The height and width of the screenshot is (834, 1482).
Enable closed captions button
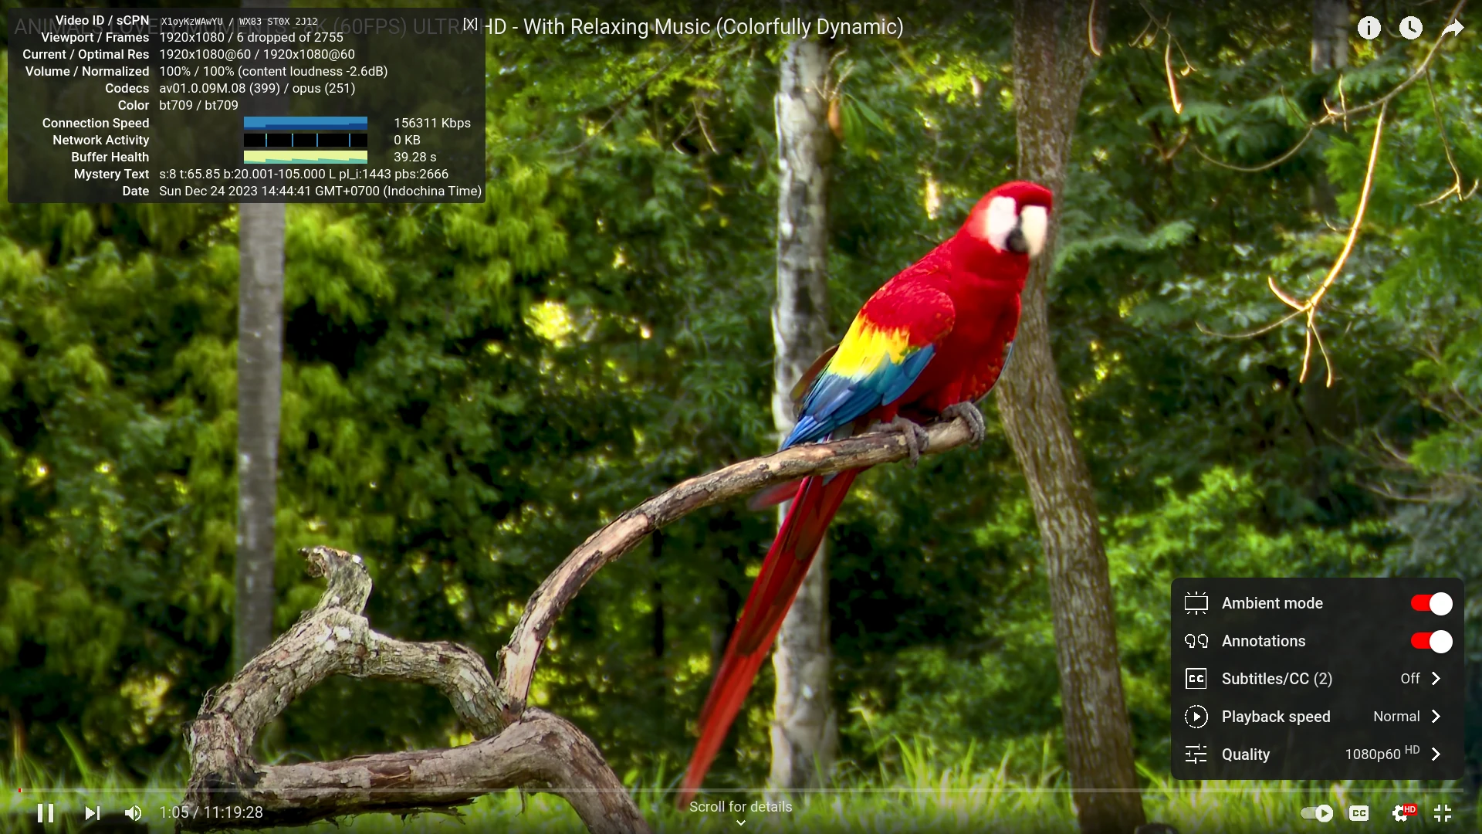click(x=1358, y=812)
